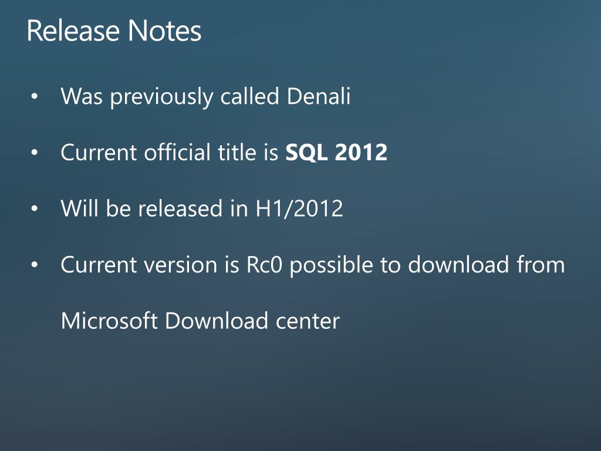
Task: Click the Microsoft Download center line
Action: coord(200,321)
